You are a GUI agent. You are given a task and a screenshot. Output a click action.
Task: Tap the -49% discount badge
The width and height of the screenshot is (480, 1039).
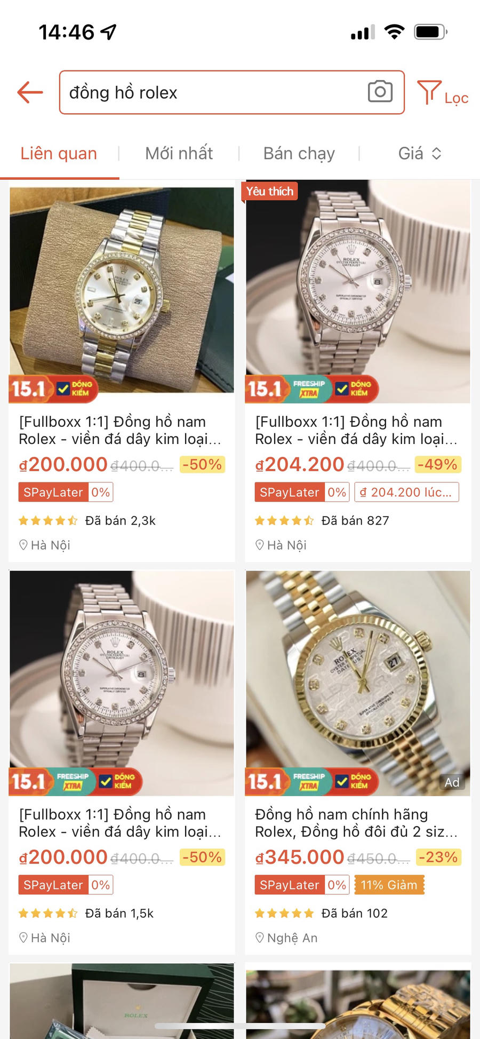click(x=438, y=464)
